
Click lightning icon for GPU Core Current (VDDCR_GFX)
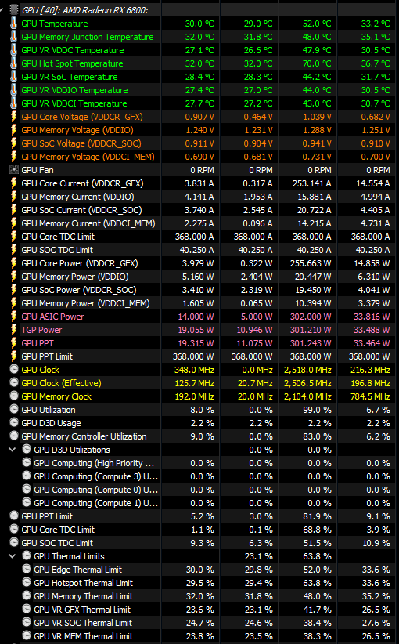(13, 183)
